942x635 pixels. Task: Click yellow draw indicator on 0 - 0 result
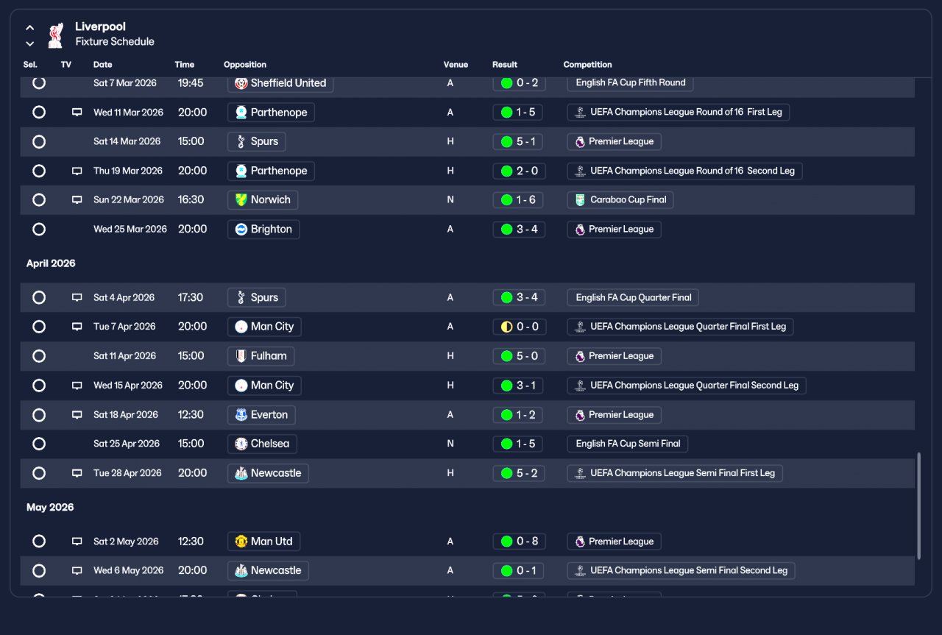pos(506,327)
